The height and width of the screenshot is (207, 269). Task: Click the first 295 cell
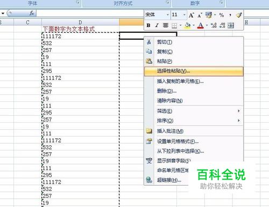[x=80, y=71]
